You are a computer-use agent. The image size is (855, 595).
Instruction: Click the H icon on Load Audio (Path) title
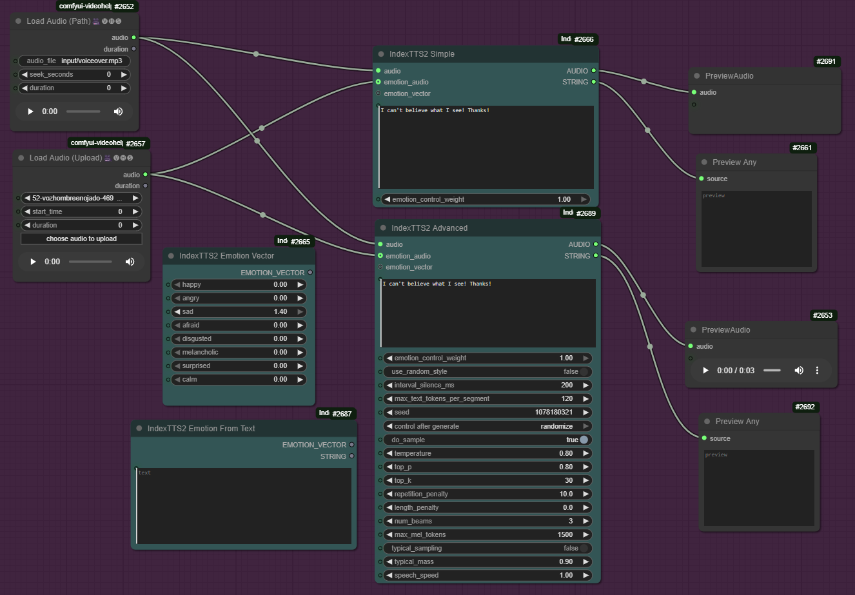(x=112, y=21)
